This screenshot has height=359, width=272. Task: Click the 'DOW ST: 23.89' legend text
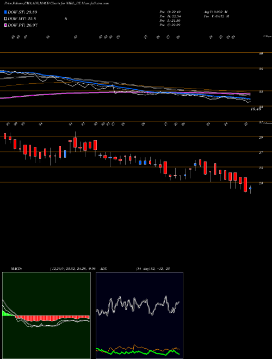(x=22, y=12)
